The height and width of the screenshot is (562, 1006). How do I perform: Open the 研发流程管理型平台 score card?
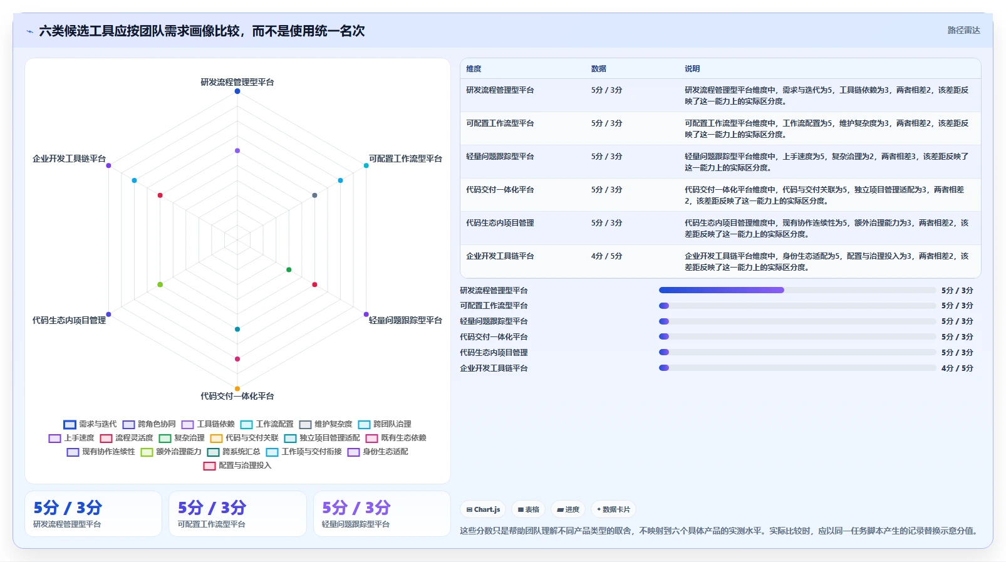(93, 514)
